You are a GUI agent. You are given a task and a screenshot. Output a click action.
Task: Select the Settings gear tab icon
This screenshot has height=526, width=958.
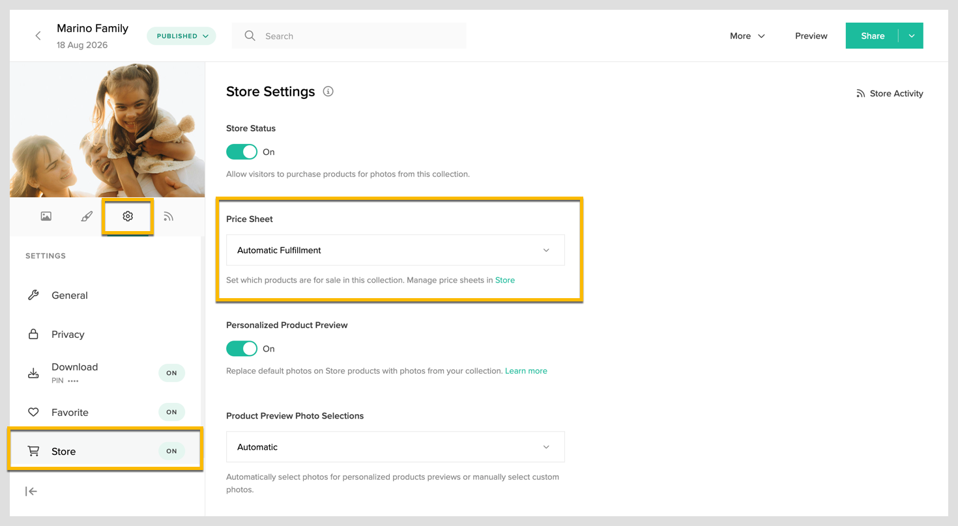[x=128, y=216]
